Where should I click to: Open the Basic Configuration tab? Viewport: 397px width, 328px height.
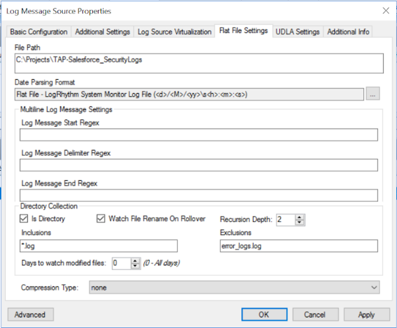click(38, 32)
